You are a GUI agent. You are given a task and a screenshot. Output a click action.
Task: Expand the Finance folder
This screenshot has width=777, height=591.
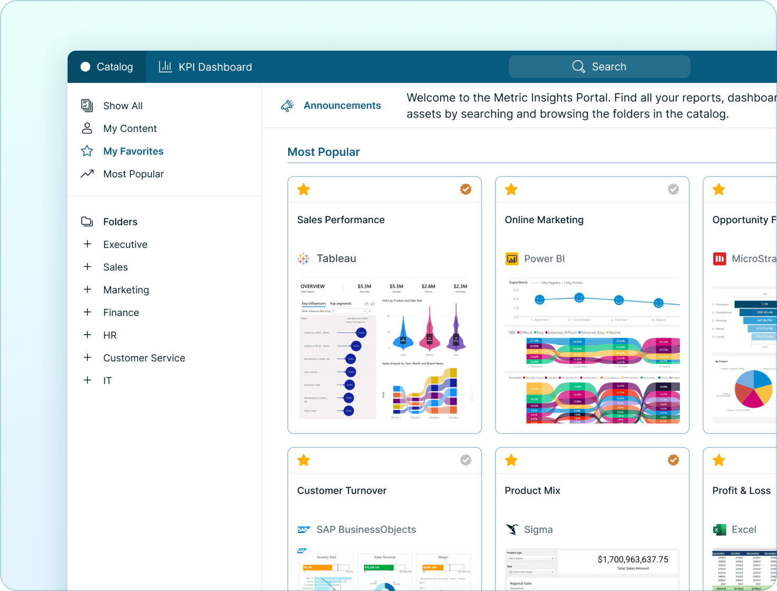coord(88,312)
